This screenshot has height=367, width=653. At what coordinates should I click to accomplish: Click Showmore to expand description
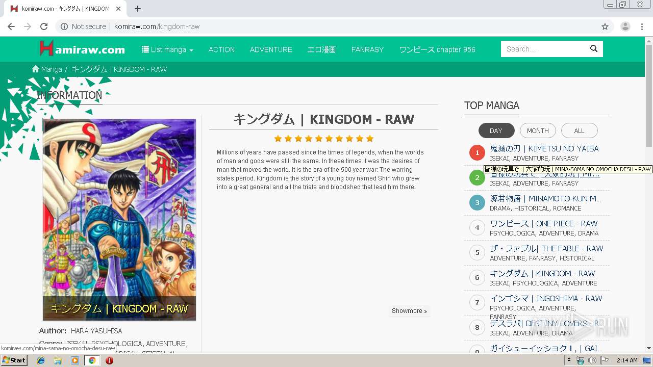409,311
